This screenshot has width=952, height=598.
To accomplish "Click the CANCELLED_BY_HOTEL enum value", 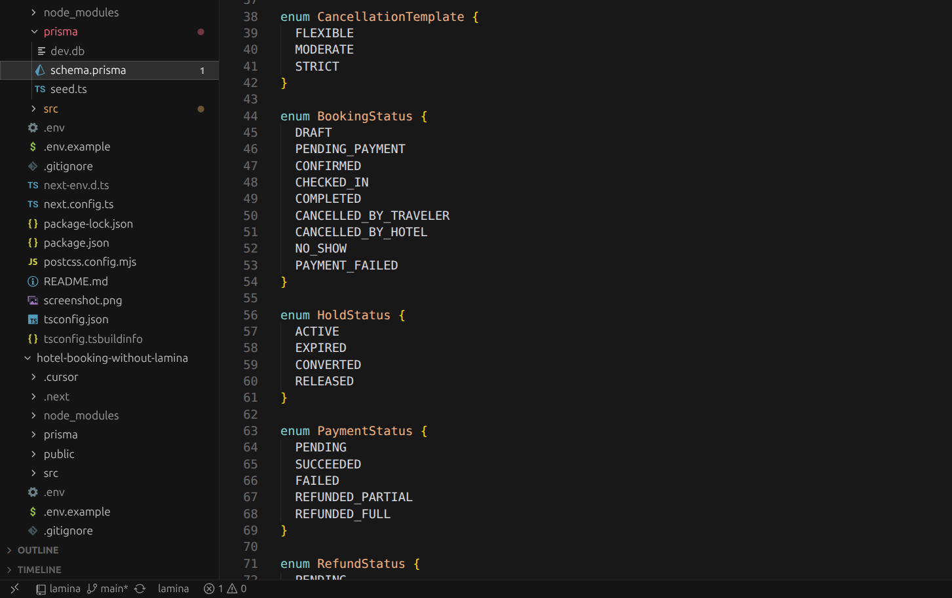I will (x=361, y=232).
